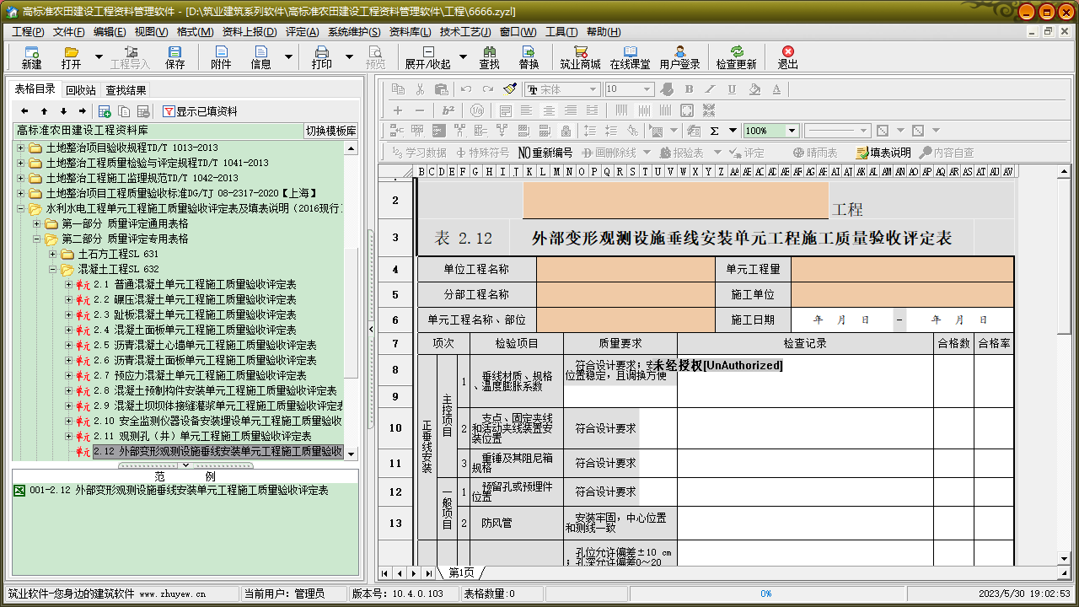Open 填表说明 fill-in instructions
The image size is (1079, 607).
tap(883, 153)
